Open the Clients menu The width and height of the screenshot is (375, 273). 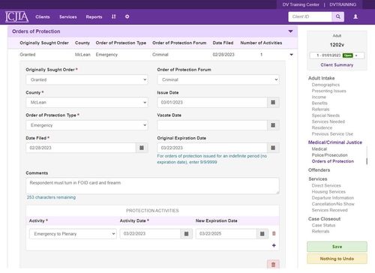point(43,16)
